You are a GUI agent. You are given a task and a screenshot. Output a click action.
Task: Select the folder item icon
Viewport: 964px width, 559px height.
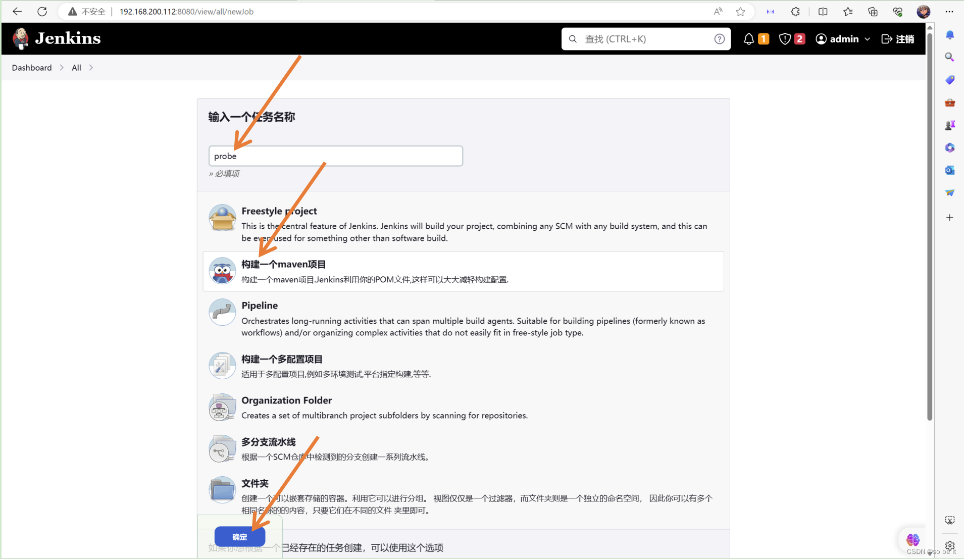point(222,490)
